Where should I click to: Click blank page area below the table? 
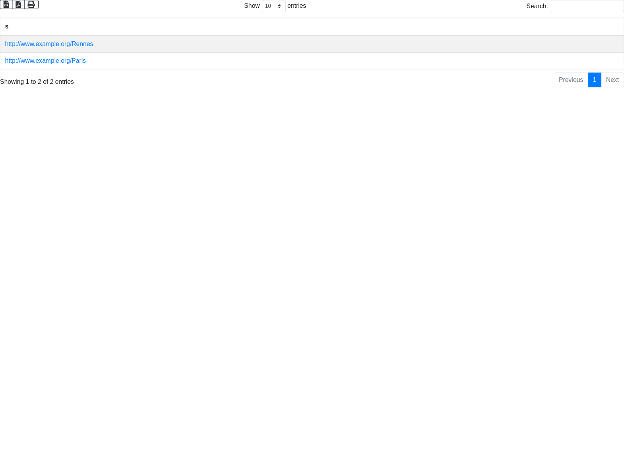(x=312, y=273)
